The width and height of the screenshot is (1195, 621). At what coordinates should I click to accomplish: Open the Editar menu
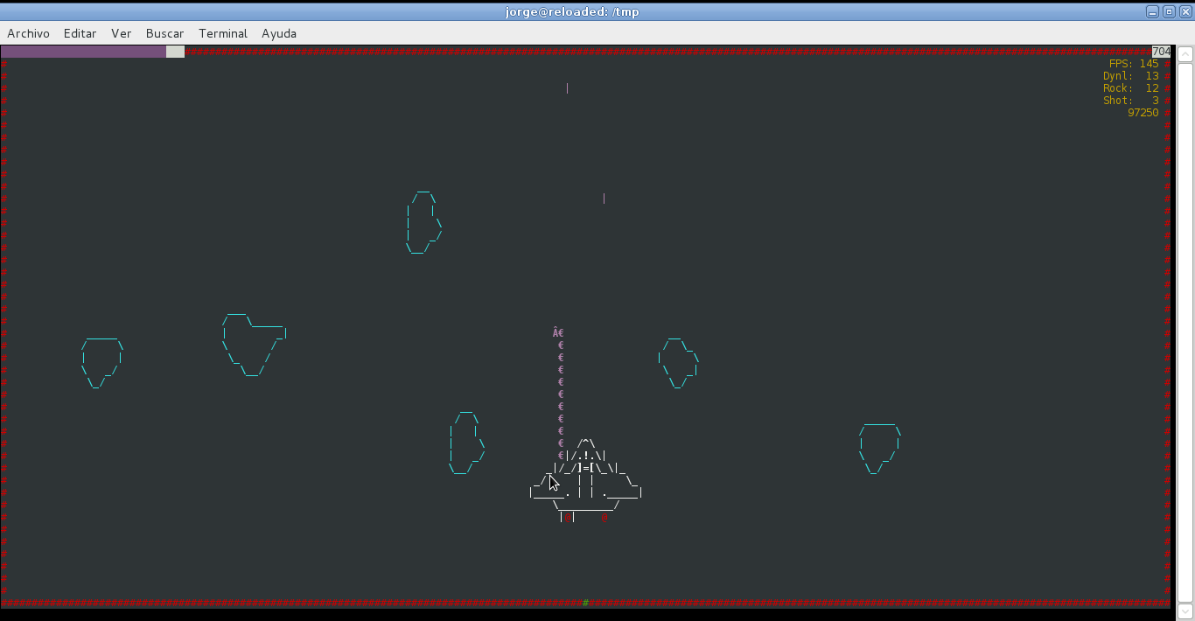[80, 33]
